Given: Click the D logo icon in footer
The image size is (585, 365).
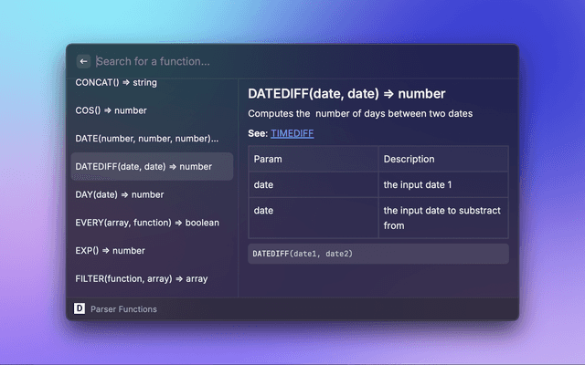Looking at the screenshot, I should click(80, 309).
